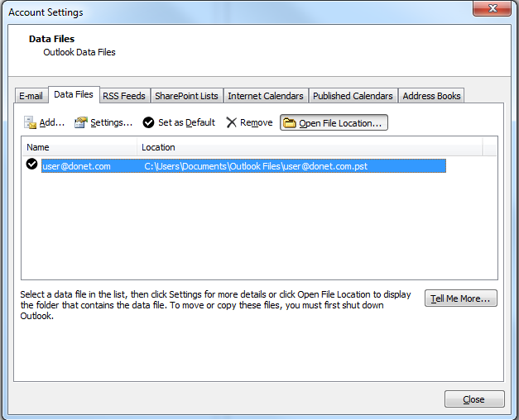Open the Internet Calendars tab
This screenshot has width=519, height=420.
point(266,96)
